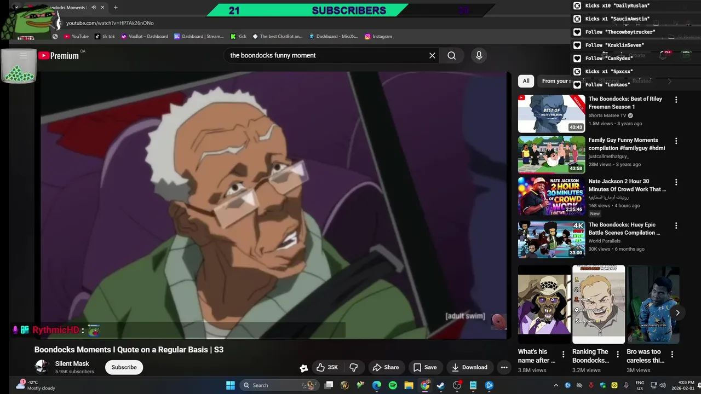Mute the Boondocks Moments tab audio icon
The image size is (701, 394).
coord(94,8)
